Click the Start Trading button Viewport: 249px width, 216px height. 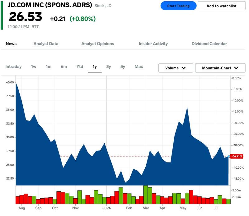point(178,6)
